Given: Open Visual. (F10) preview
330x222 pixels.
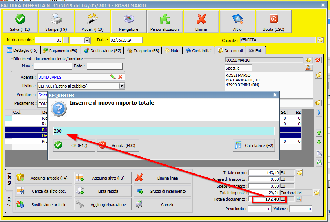Looking at the screenshot, I should [93, 22].
